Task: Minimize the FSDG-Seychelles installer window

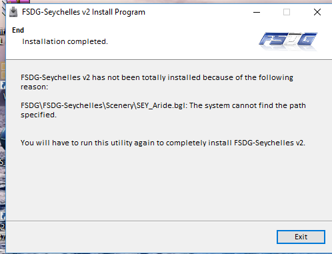Action: (257, 12)
